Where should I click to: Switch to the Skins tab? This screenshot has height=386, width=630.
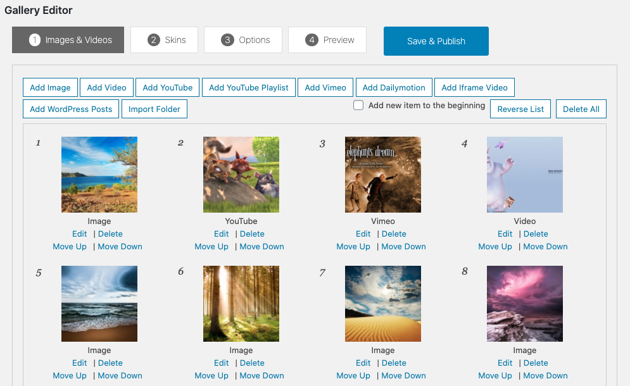point(164,40)
